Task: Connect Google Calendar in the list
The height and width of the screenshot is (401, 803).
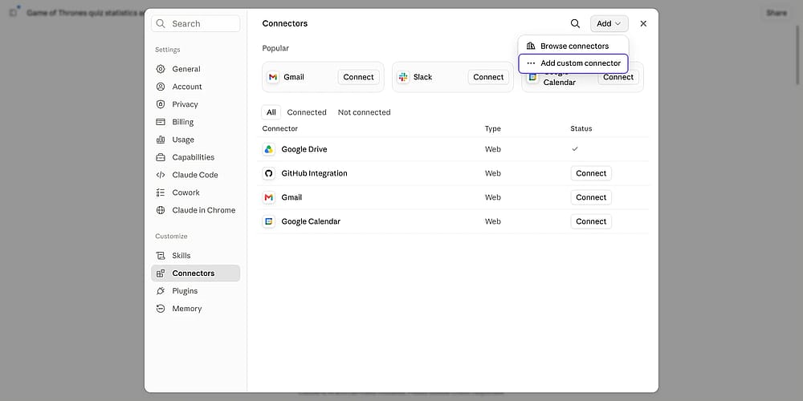Action: pyautogui.click(x=591, y=221)
